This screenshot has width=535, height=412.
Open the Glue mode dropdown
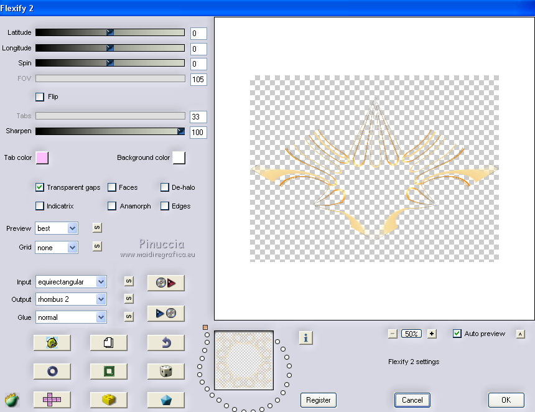coord(71,317)
